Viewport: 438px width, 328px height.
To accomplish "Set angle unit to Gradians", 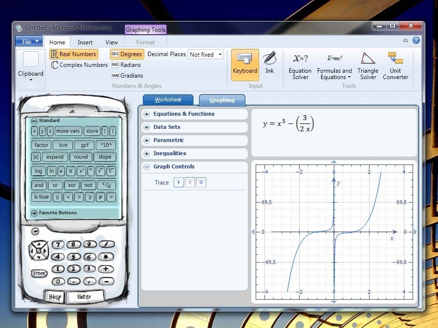I will coord(127,76).
